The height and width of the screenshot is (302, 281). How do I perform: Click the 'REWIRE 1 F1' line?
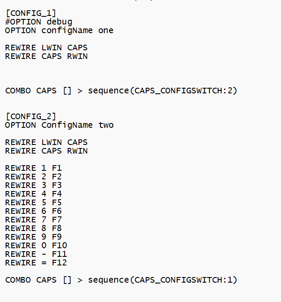pyautogui.click(x=33, y=168)
